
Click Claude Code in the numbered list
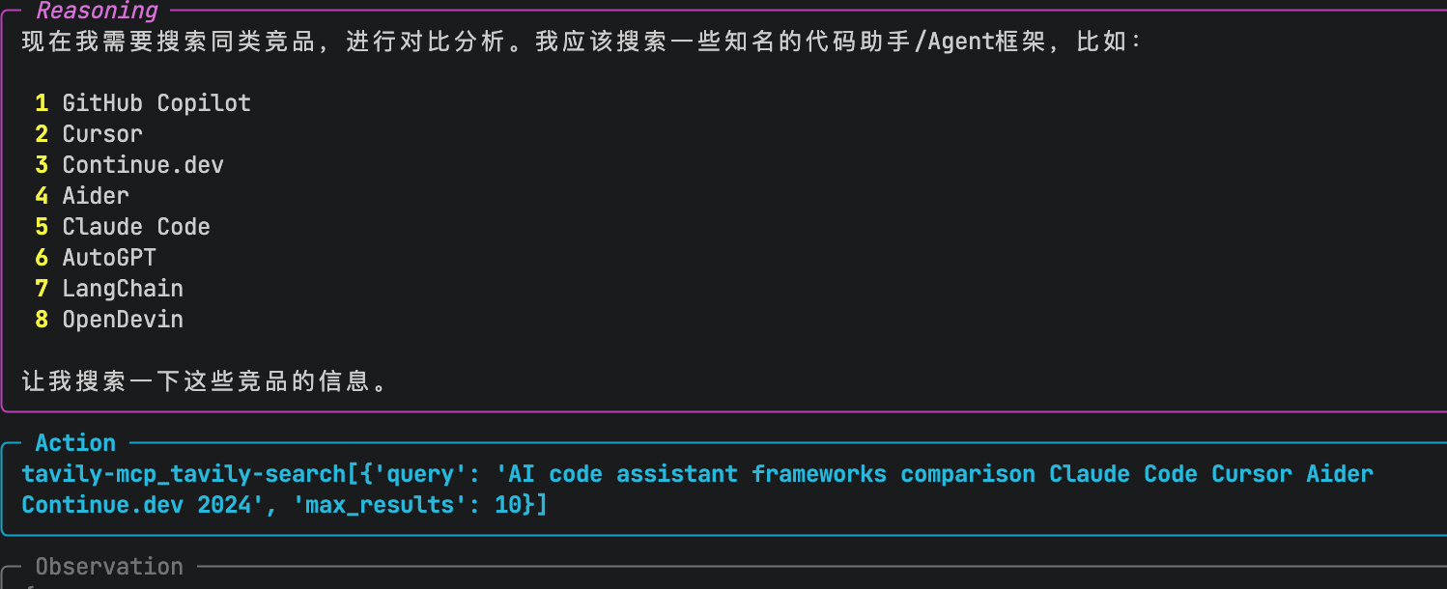(x=136, y=227)
